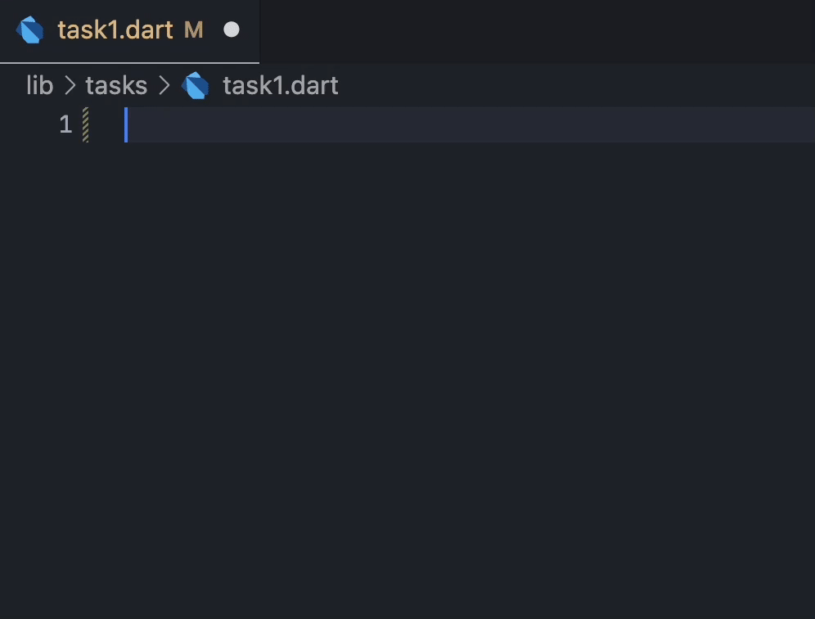Image resolution: width=815 pixels, height=619 pixels.
Task: Click the Dart icon in the task1.dart tab
Action: coord(30,30)
